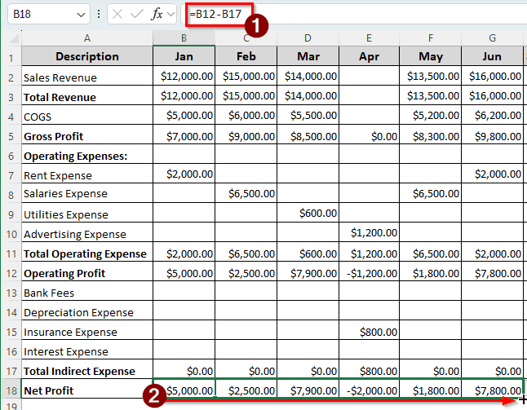
Task: Click the Total Indirect Expense label cell
Action: [87, 369]
